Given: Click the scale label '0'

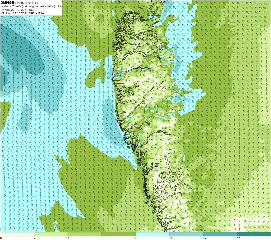Looking at the screenshot, I should click(1, 238).
